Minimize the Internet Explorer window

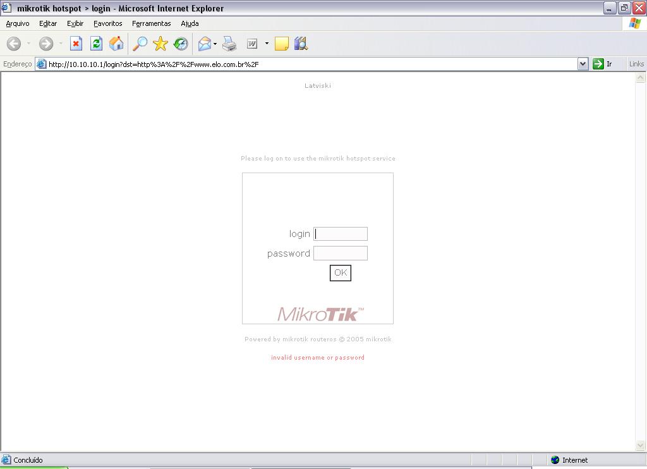click(610, 8)
